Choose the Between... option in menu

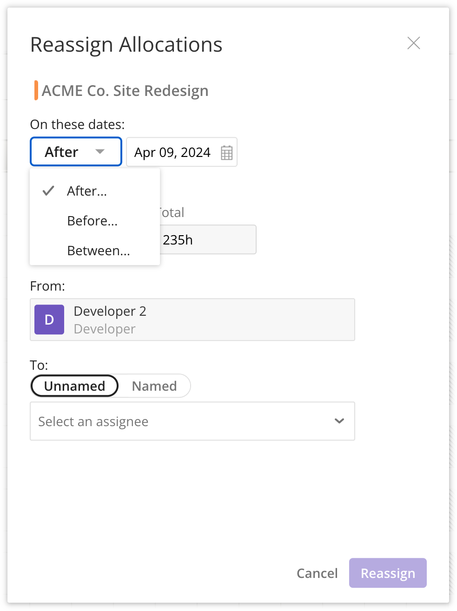[99, 251]
